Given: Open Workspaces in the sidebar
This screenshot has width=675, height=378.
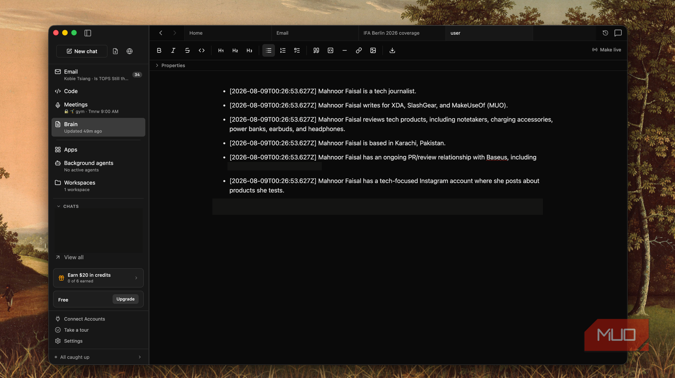Looking at the screenshot, I should [x=98, y=186].
